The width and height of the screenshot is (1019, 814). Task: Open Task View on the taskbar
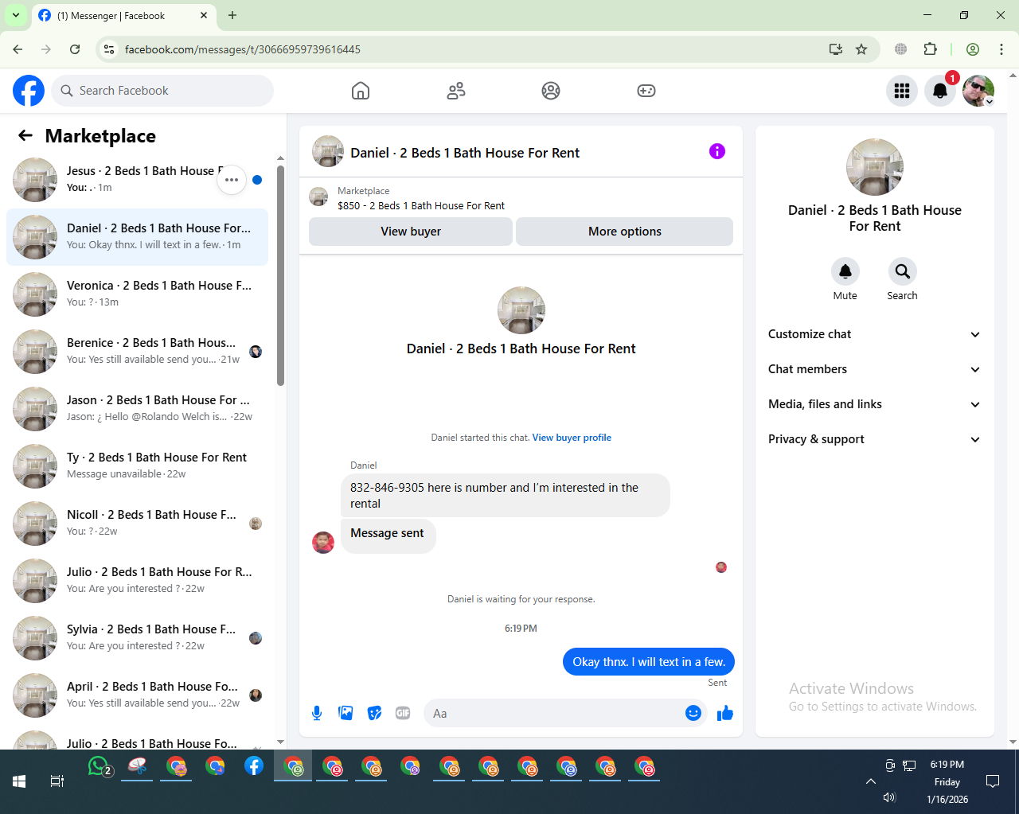click(x=57, y=781)
